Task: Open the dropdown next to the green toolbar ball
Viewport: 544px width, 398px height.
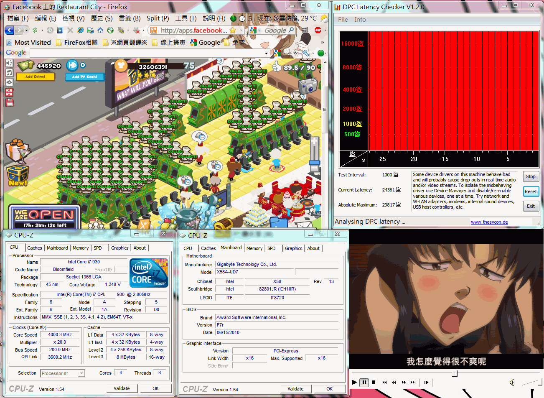Action: click(x=324, y=53)
